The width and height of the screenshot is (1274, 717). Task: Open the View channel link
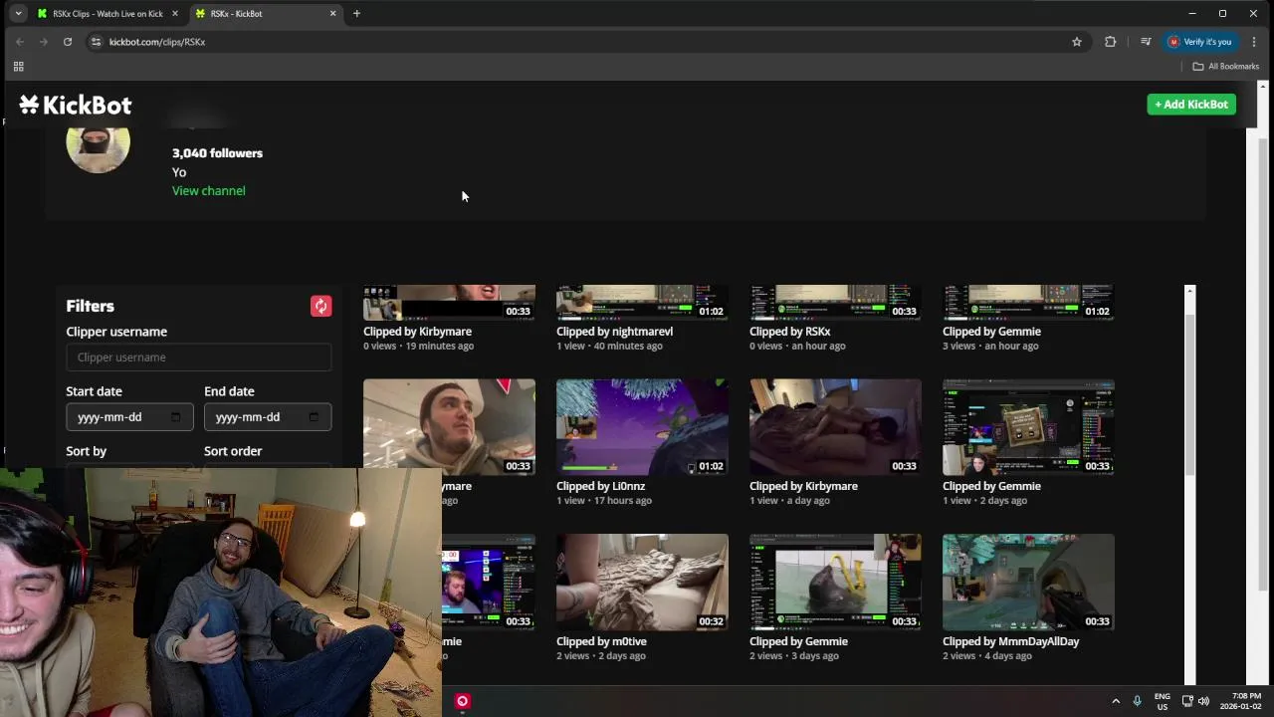pos(209,191)
